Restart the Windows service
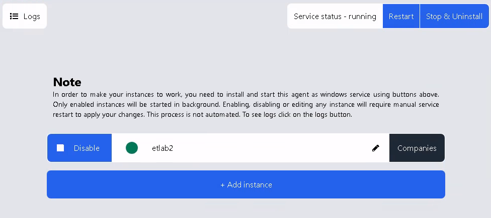 click(x=401, y=17)
